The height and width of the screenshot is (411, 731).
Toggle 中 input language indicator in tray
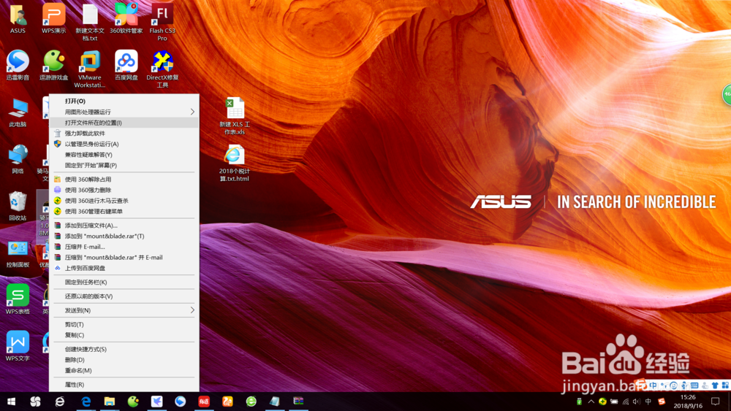coord(648,402)
